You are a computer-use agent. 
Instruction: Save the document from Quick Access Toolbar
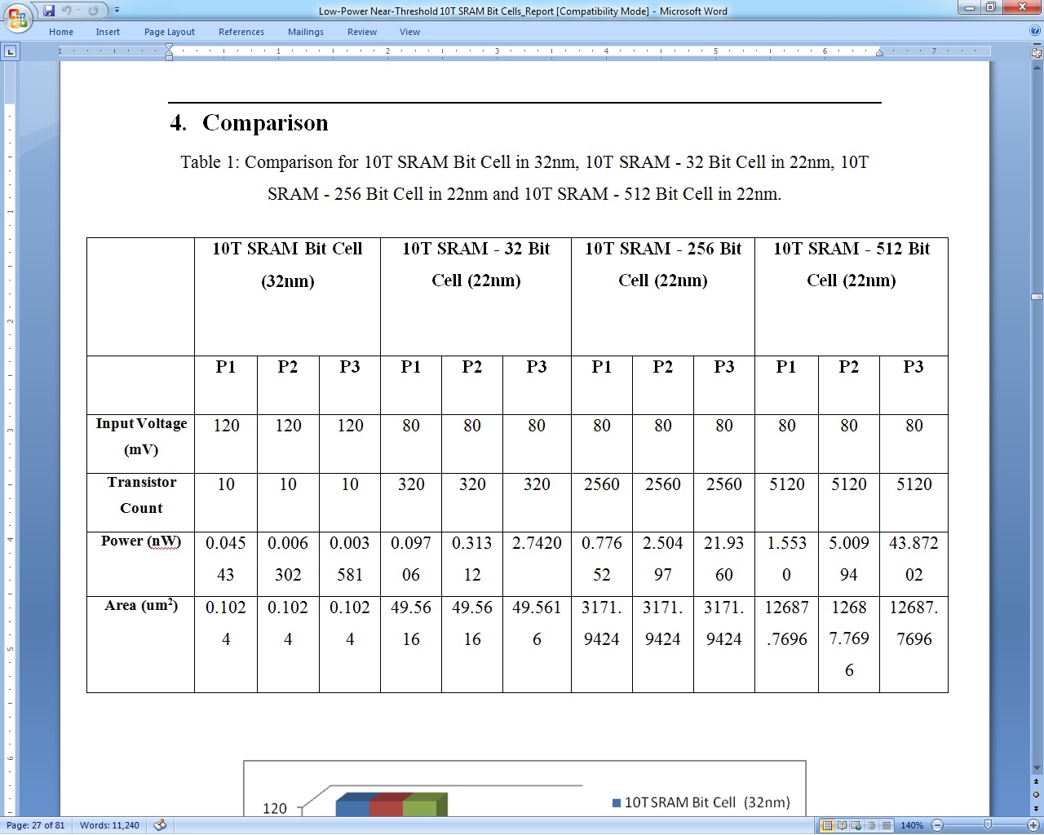(49, 11)
